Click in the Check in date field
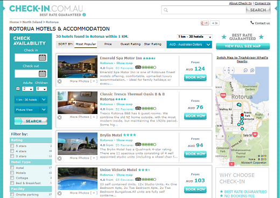 point(31,58)
